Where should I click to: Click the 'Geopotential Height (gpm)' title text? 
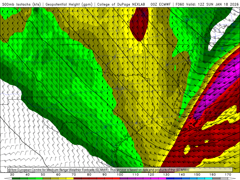[69, 4]
